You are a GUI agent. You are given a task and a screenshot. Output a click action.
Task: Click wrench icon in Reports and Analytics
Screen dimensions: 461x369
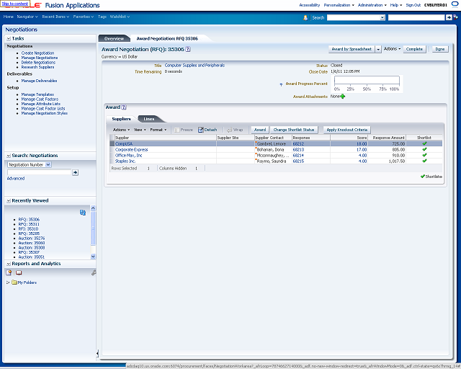(x=94, y=272)
